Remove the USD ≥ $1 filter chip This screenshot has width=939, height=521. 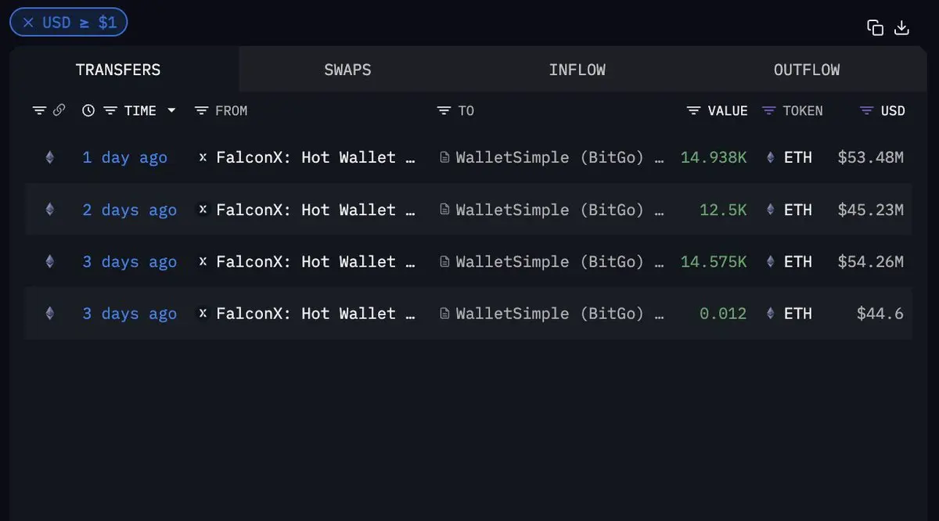click(x=28, y=23)
